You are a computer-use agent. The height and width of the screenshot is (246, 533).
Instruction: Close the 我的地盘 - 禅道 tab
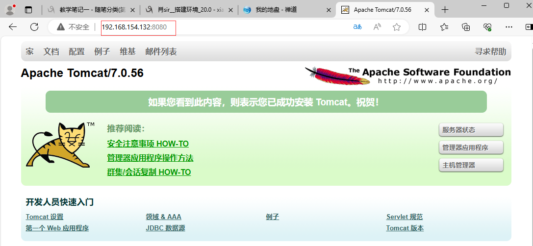(x=329, y=10)
